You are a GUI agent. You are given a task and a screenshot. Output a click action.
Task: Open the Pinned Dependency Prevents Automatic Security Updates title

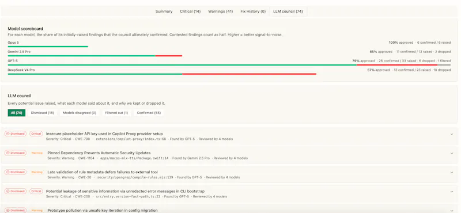[x=99, y=153]
